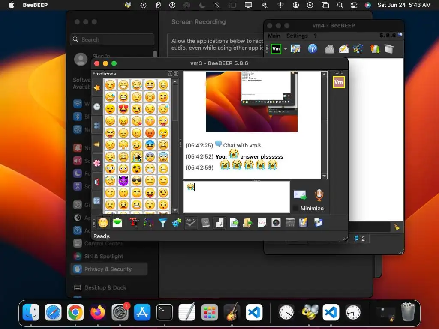Close the Emoticons panel
The image size is (439, 329).
(176, 74)
